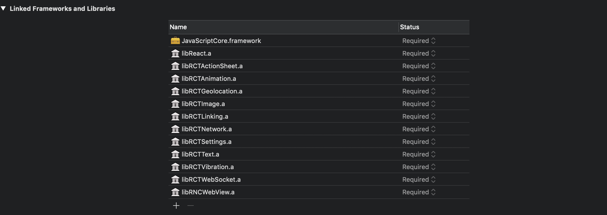Screen dimensions: 607x215
Task: Click the libReact.a library icon
Action: click(x=175, y=53)
